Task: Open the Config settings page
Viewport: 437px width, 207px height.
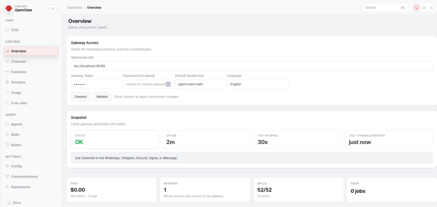Action: click(16, 166)
